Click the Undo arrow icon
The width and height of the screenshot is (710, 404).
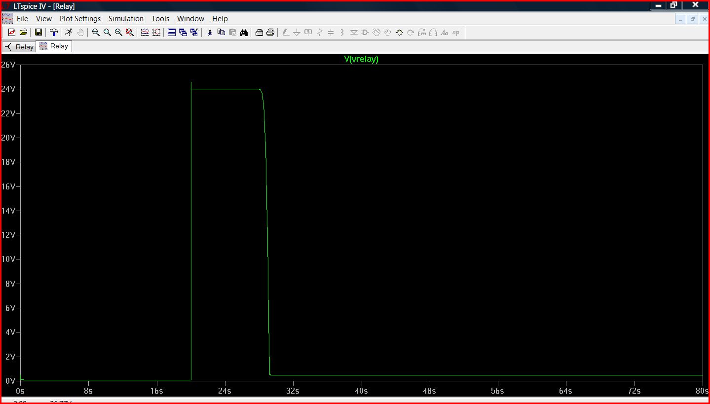399,33
